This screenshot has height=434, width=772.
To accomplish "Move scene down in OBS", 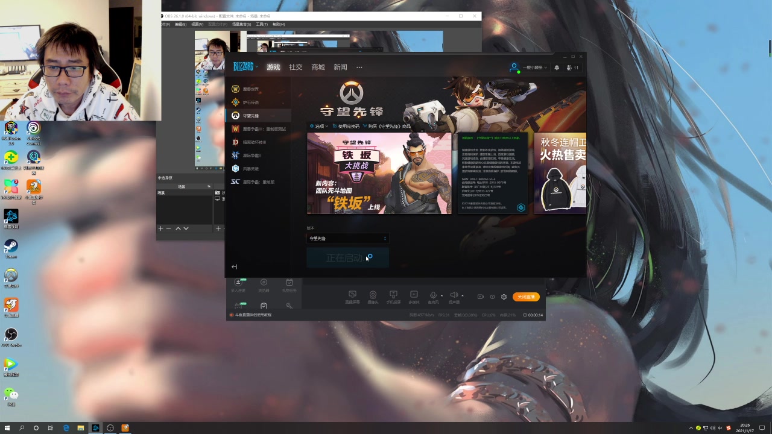I will click(x=186, y=228).
